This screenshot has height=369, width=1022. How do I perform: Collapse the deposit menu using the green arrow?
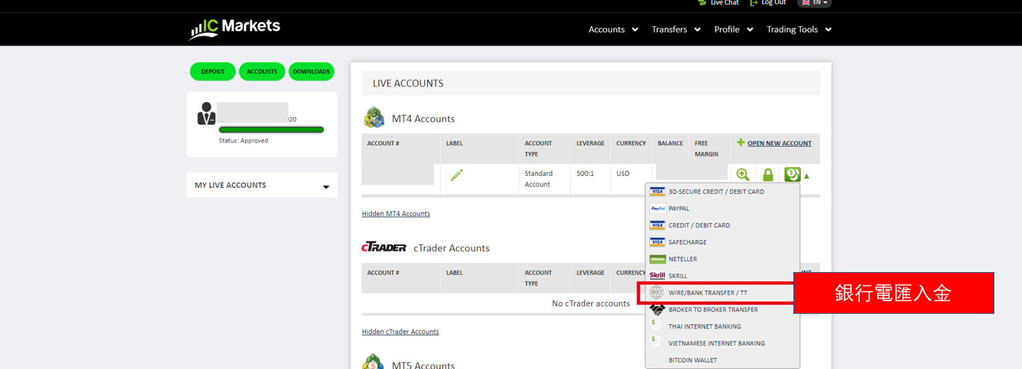(x=807, y=177)
